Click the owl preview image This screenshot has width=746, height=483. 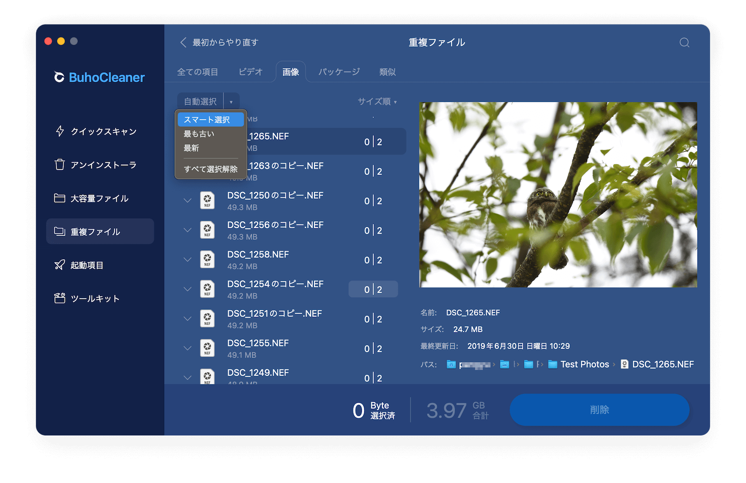coord(558,195)
